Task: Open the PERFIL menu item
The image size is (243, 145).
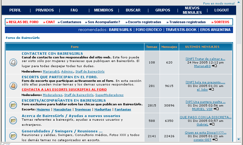Action: coord(15,10)
